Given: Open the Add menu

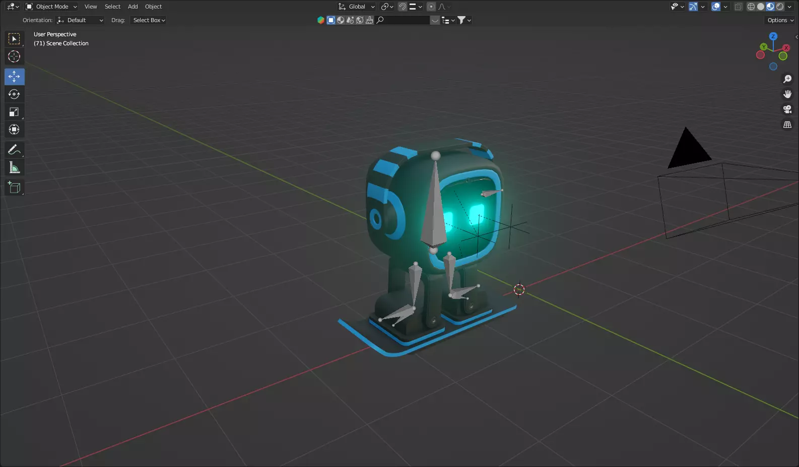Looking at the screenshot, I should (x=132, y=7).
